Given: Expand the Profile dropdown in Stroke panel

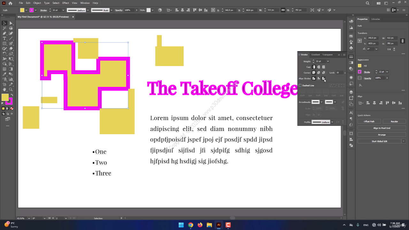Looking at the screenshot, I should click(332, 122).
